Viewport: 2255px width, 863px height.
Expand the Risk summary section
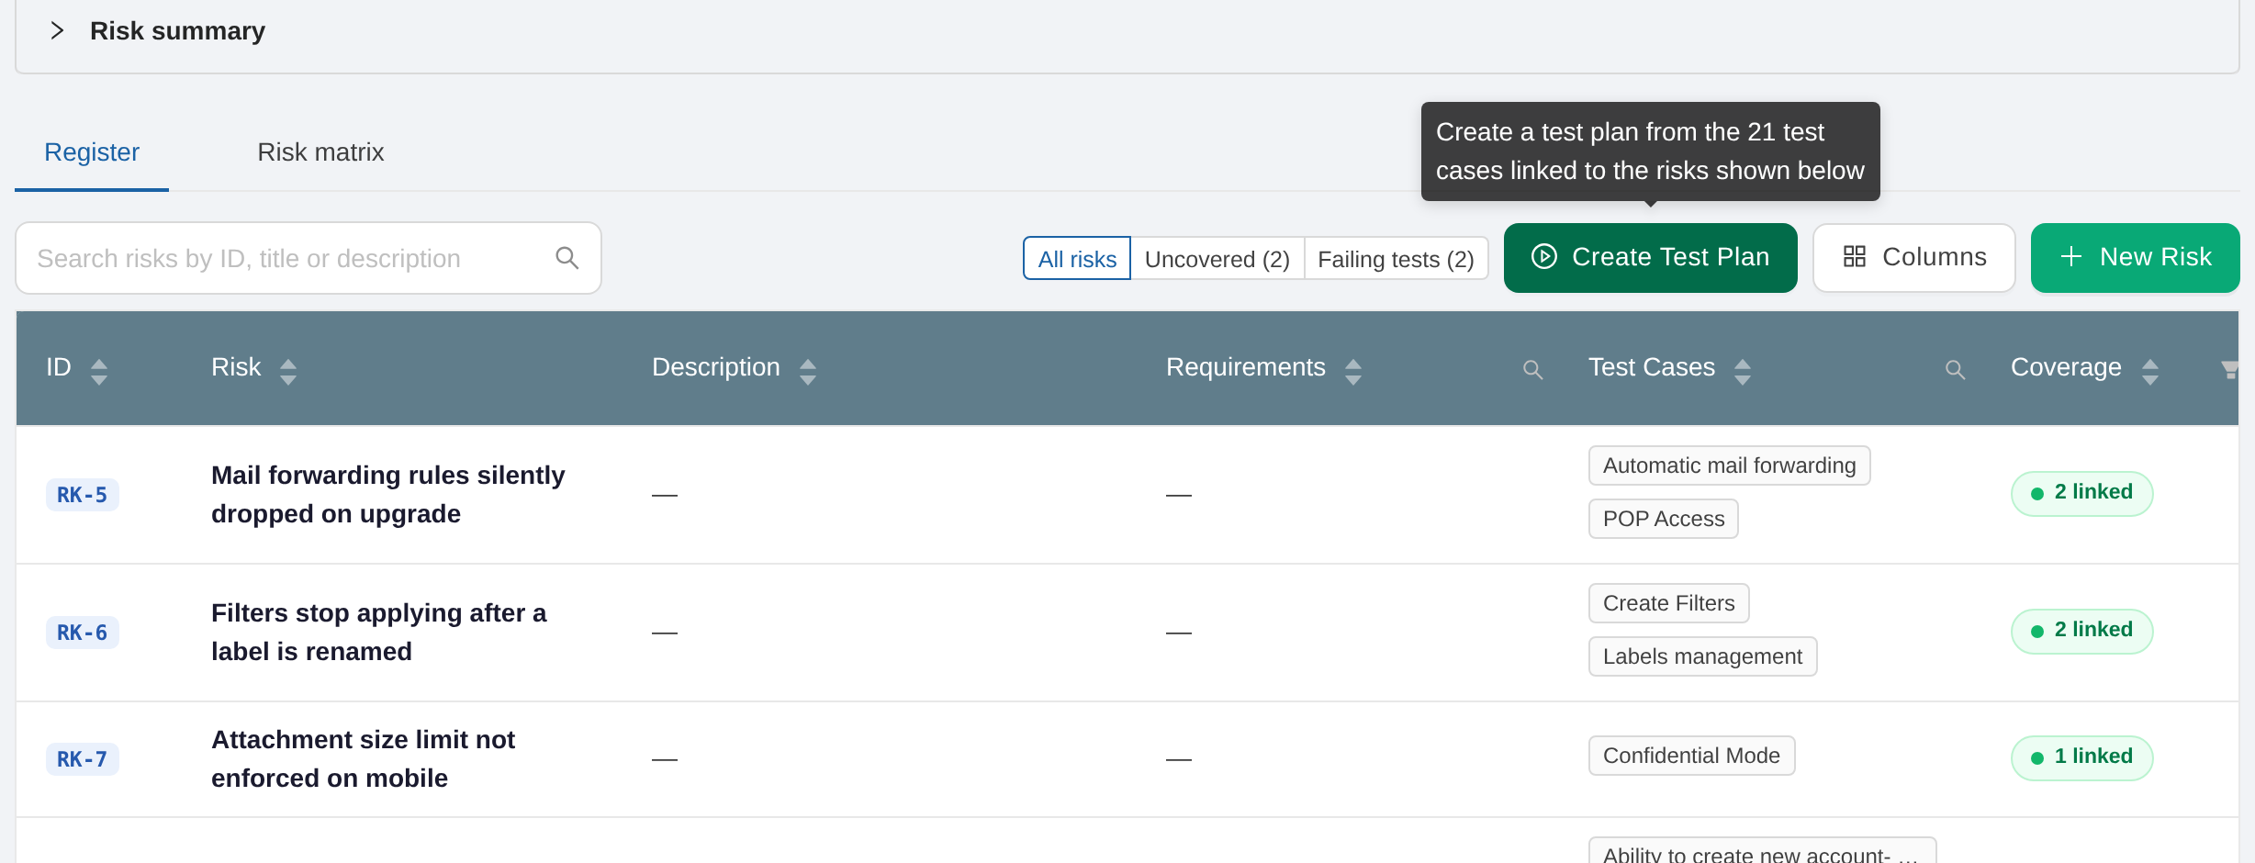(57, 30)
